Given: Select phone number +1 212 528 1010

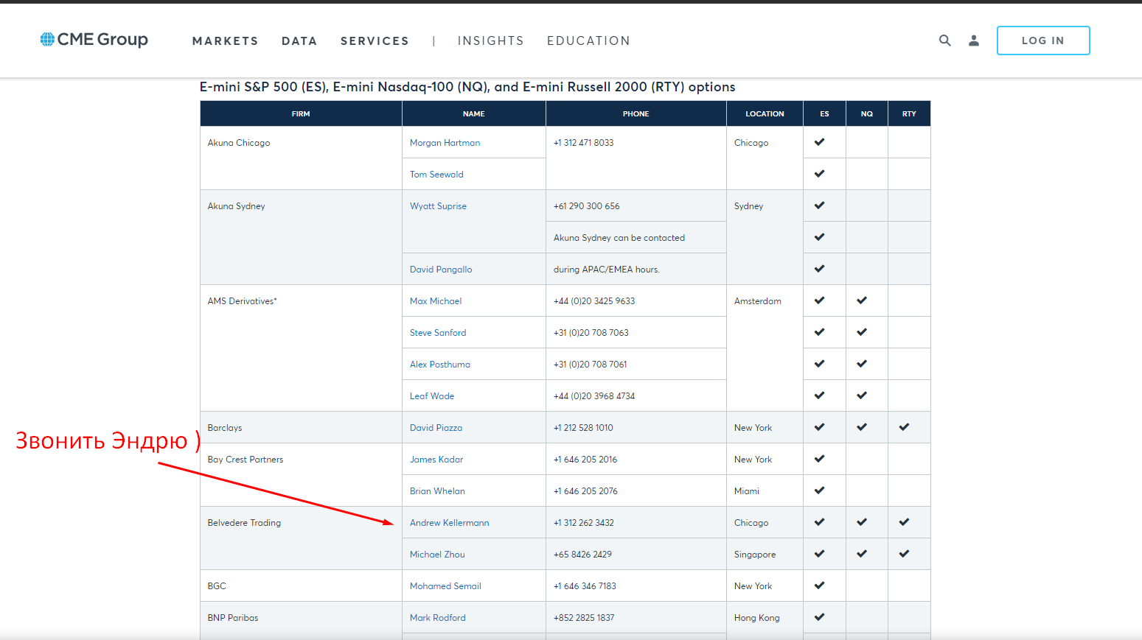Looking at the screenshot, I should 583,428.
